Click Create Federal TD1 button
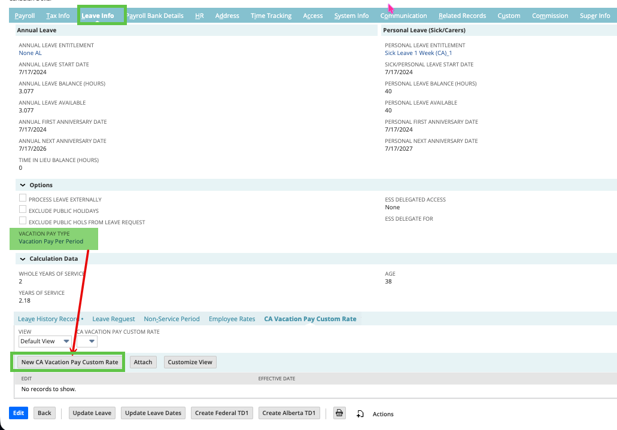The image size is (617, 430). (x=222, y=413)
